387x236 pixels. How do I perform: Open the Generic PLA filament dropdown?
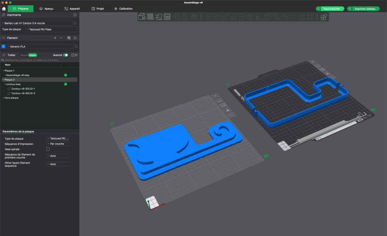[39, 46]
